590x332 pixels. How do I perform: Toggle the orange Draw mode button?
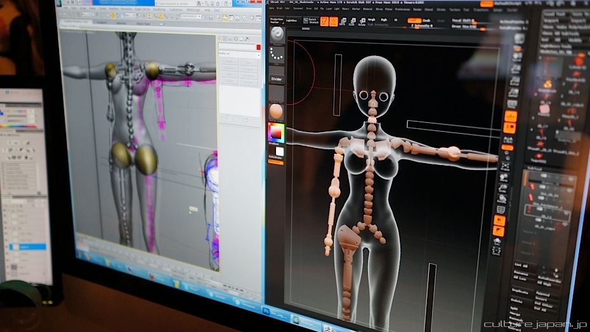point(334,21)
